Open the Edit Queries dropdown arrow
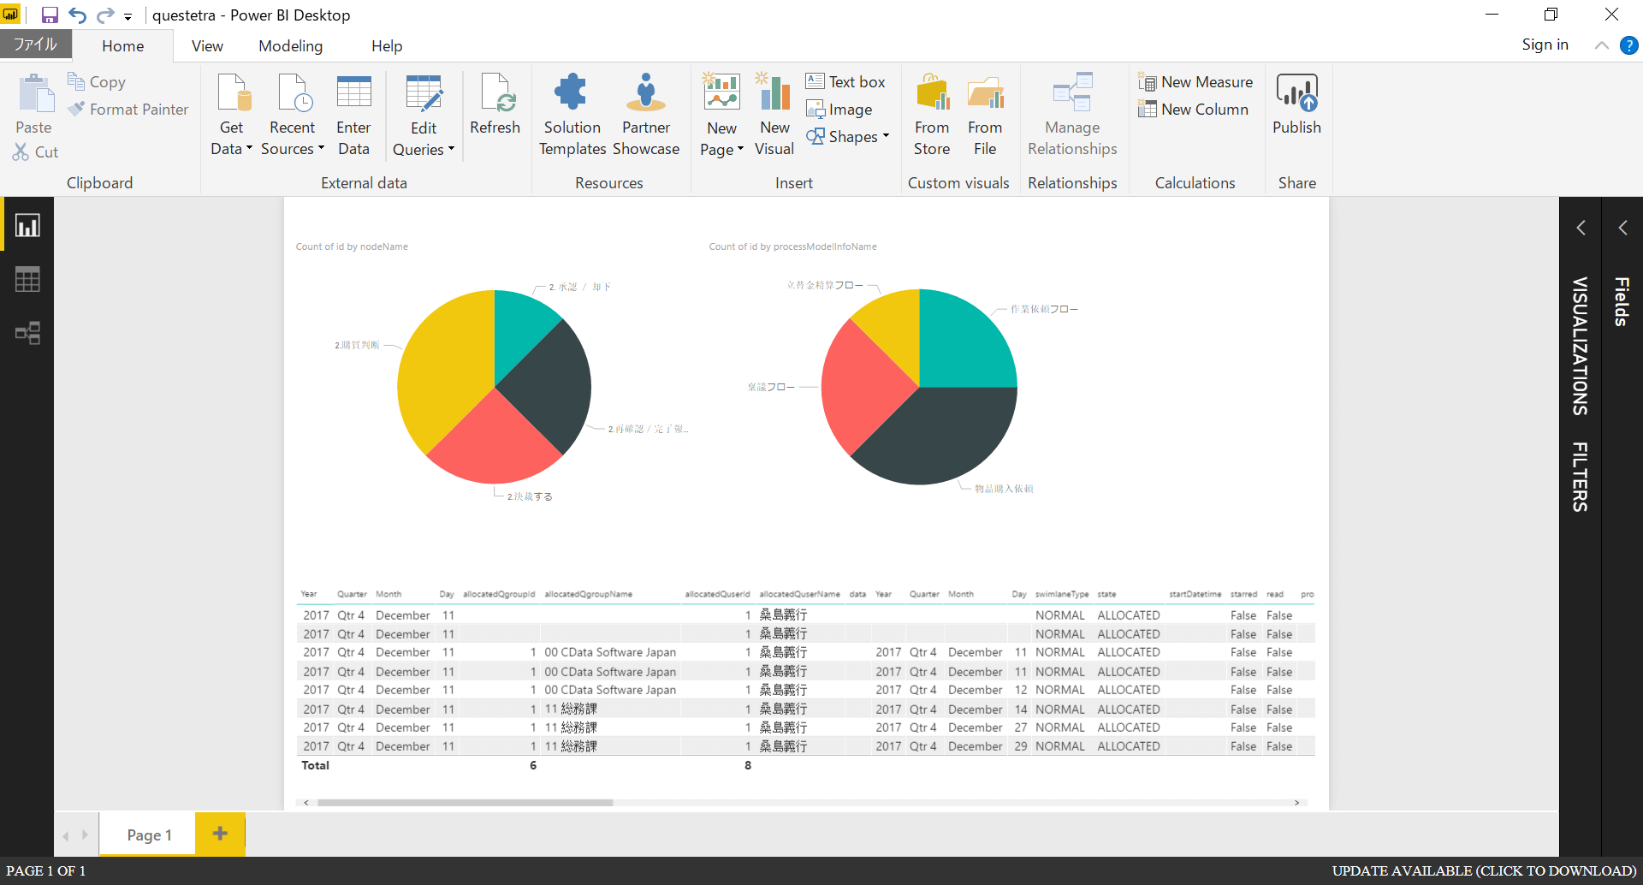1643x885 pixels. tap(451, 149)
